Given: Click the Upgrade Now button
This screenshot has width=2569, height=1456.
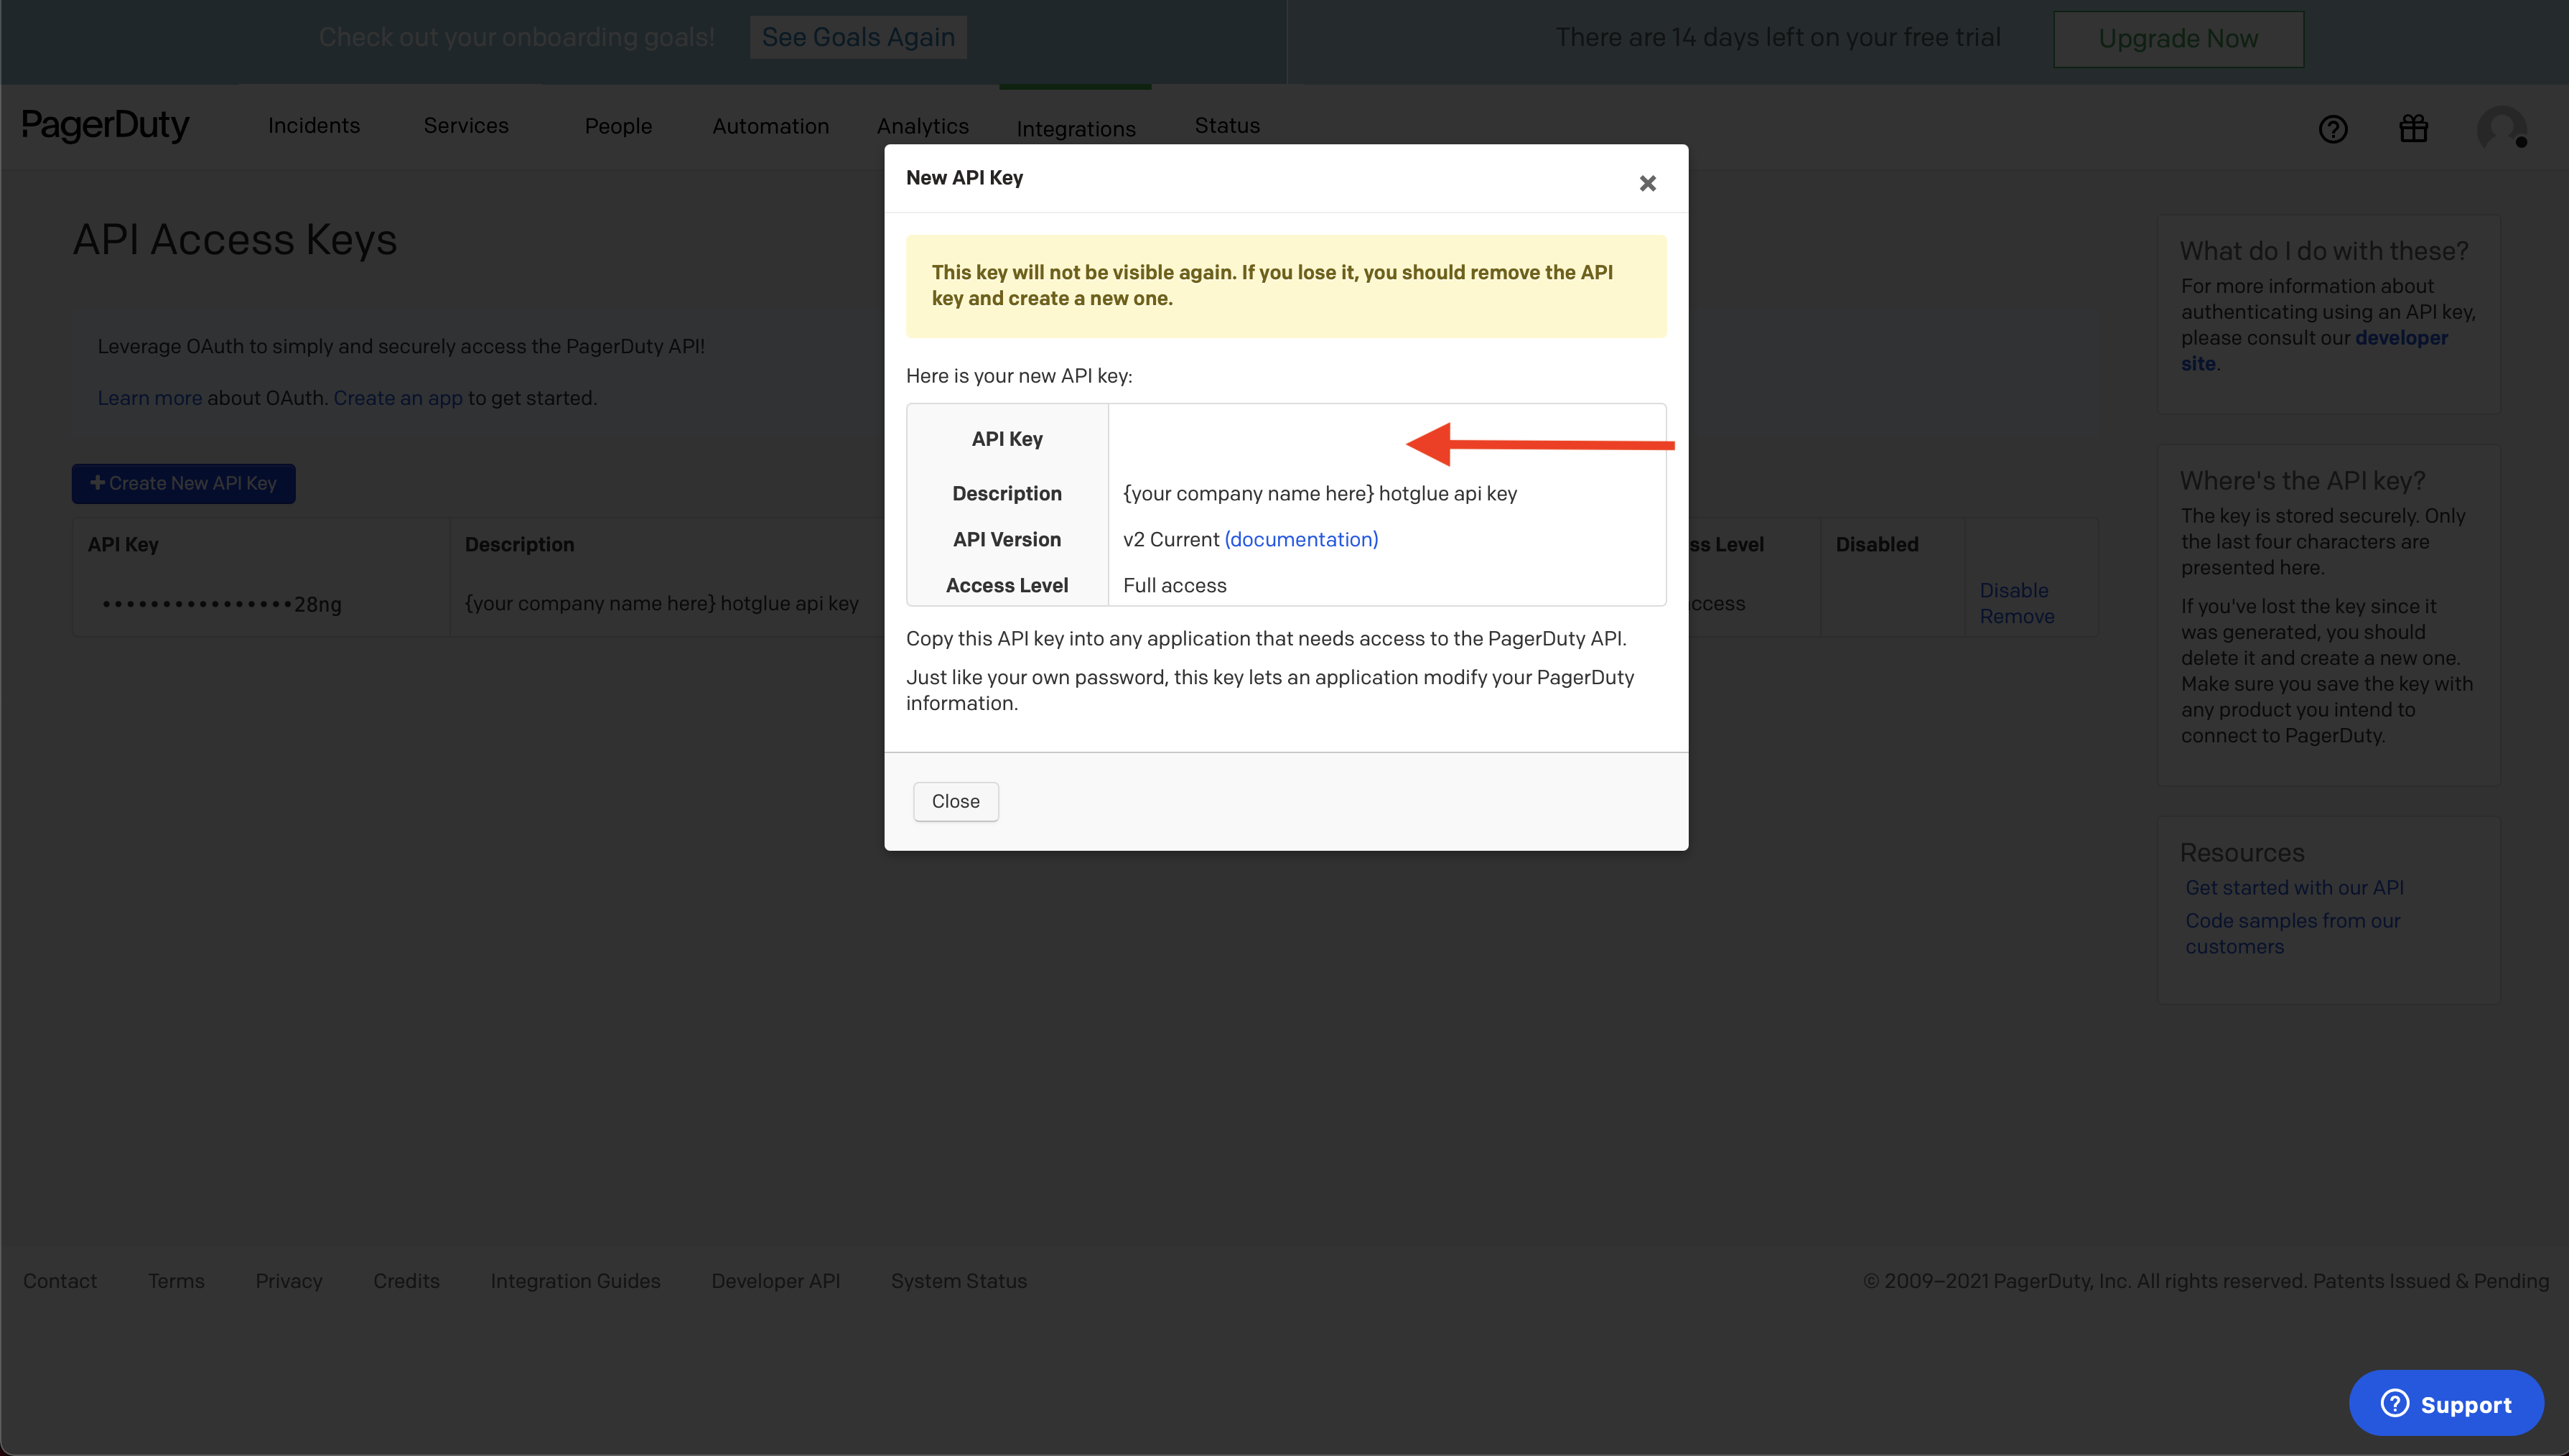Looking at the screenshot, I should (2178, 39).
